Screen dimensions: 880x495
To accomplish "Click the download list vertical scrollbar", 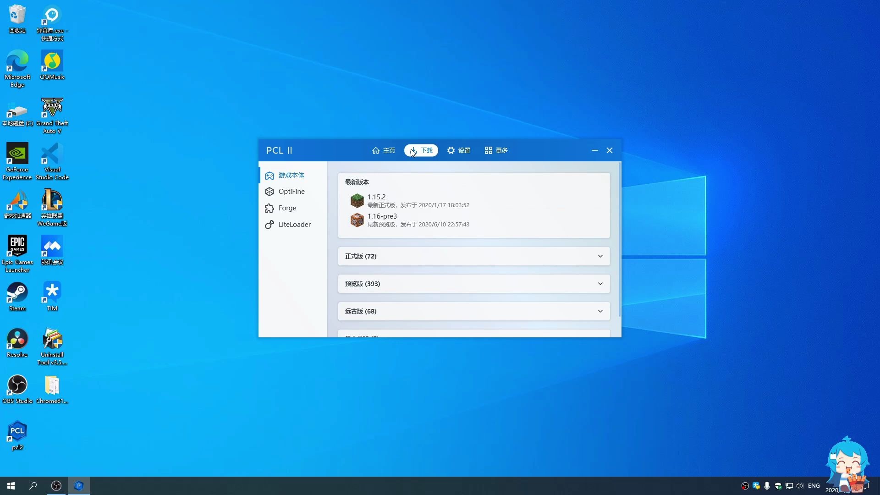I will pyautogui.click(x=620, y=238).
